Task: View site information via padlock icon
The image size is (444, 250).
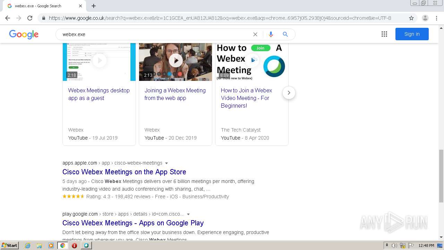Action: click(43, 18)
